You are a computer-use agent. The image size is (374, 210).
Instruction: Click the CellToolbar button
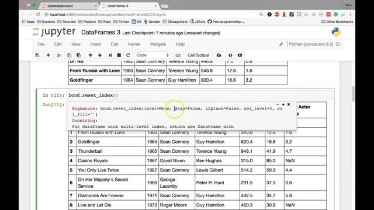coord(198,55)
